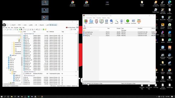Click the update breadcrumb in OpenIV path

tap(31, 25)
